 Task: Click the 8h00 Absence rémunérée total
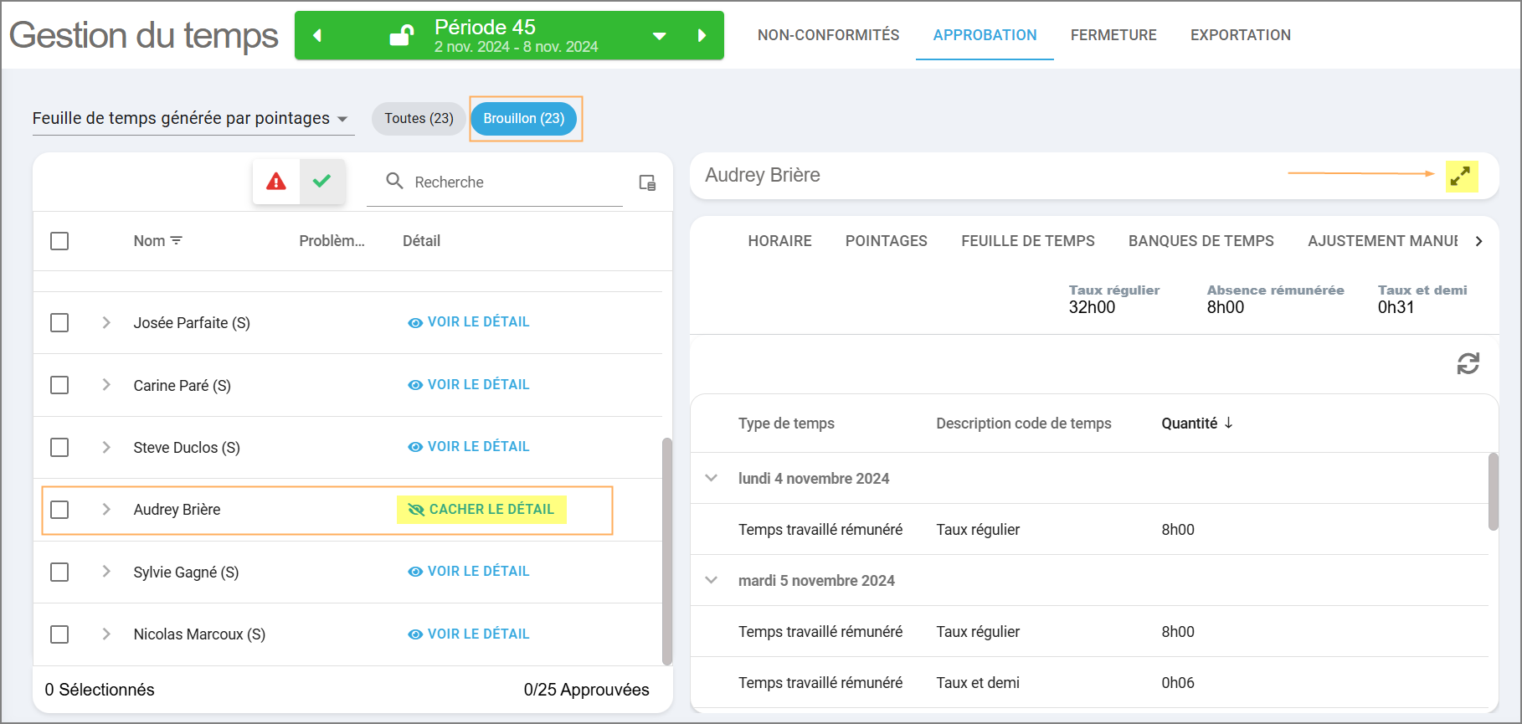[x=1225, y=307]
